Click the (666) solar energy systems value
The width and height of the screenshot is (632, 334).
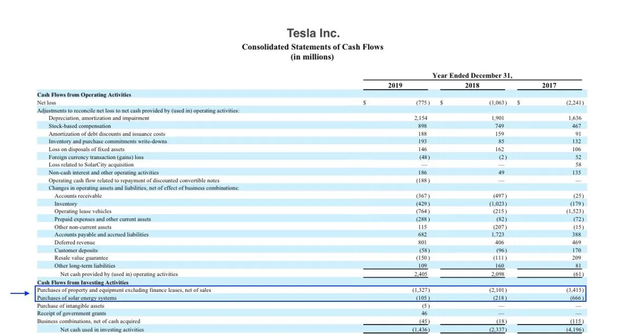577,298
